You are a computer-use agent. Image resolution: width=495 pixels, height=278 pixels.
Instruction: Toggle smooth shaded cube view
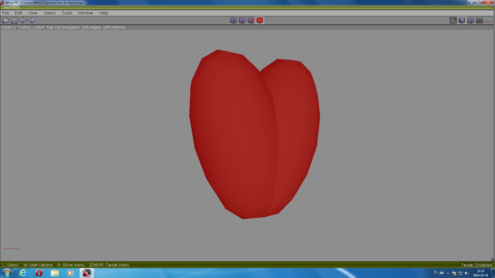(x=462, y=20)
